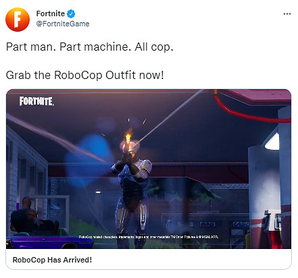Click the blue verified badge
Viewport: 298px width, 278px height.
(x=71, y=13)
